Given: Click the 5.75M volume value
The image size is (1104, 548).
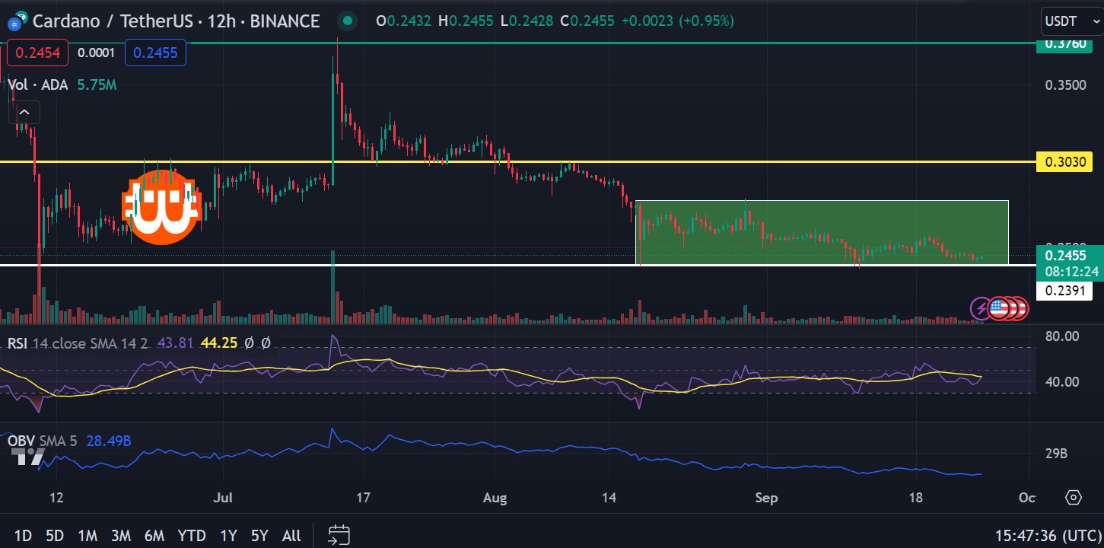Looking at the screenshot, I should 97,85.
